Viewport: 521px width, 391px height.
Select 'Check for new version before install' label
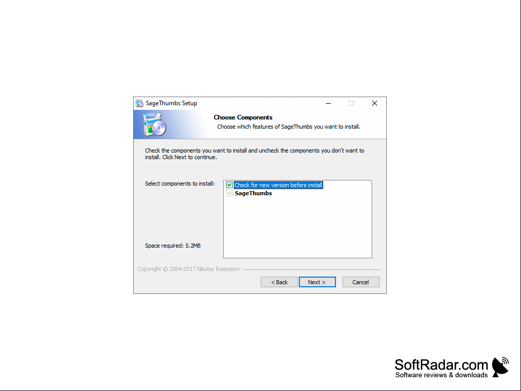point(279,185)
